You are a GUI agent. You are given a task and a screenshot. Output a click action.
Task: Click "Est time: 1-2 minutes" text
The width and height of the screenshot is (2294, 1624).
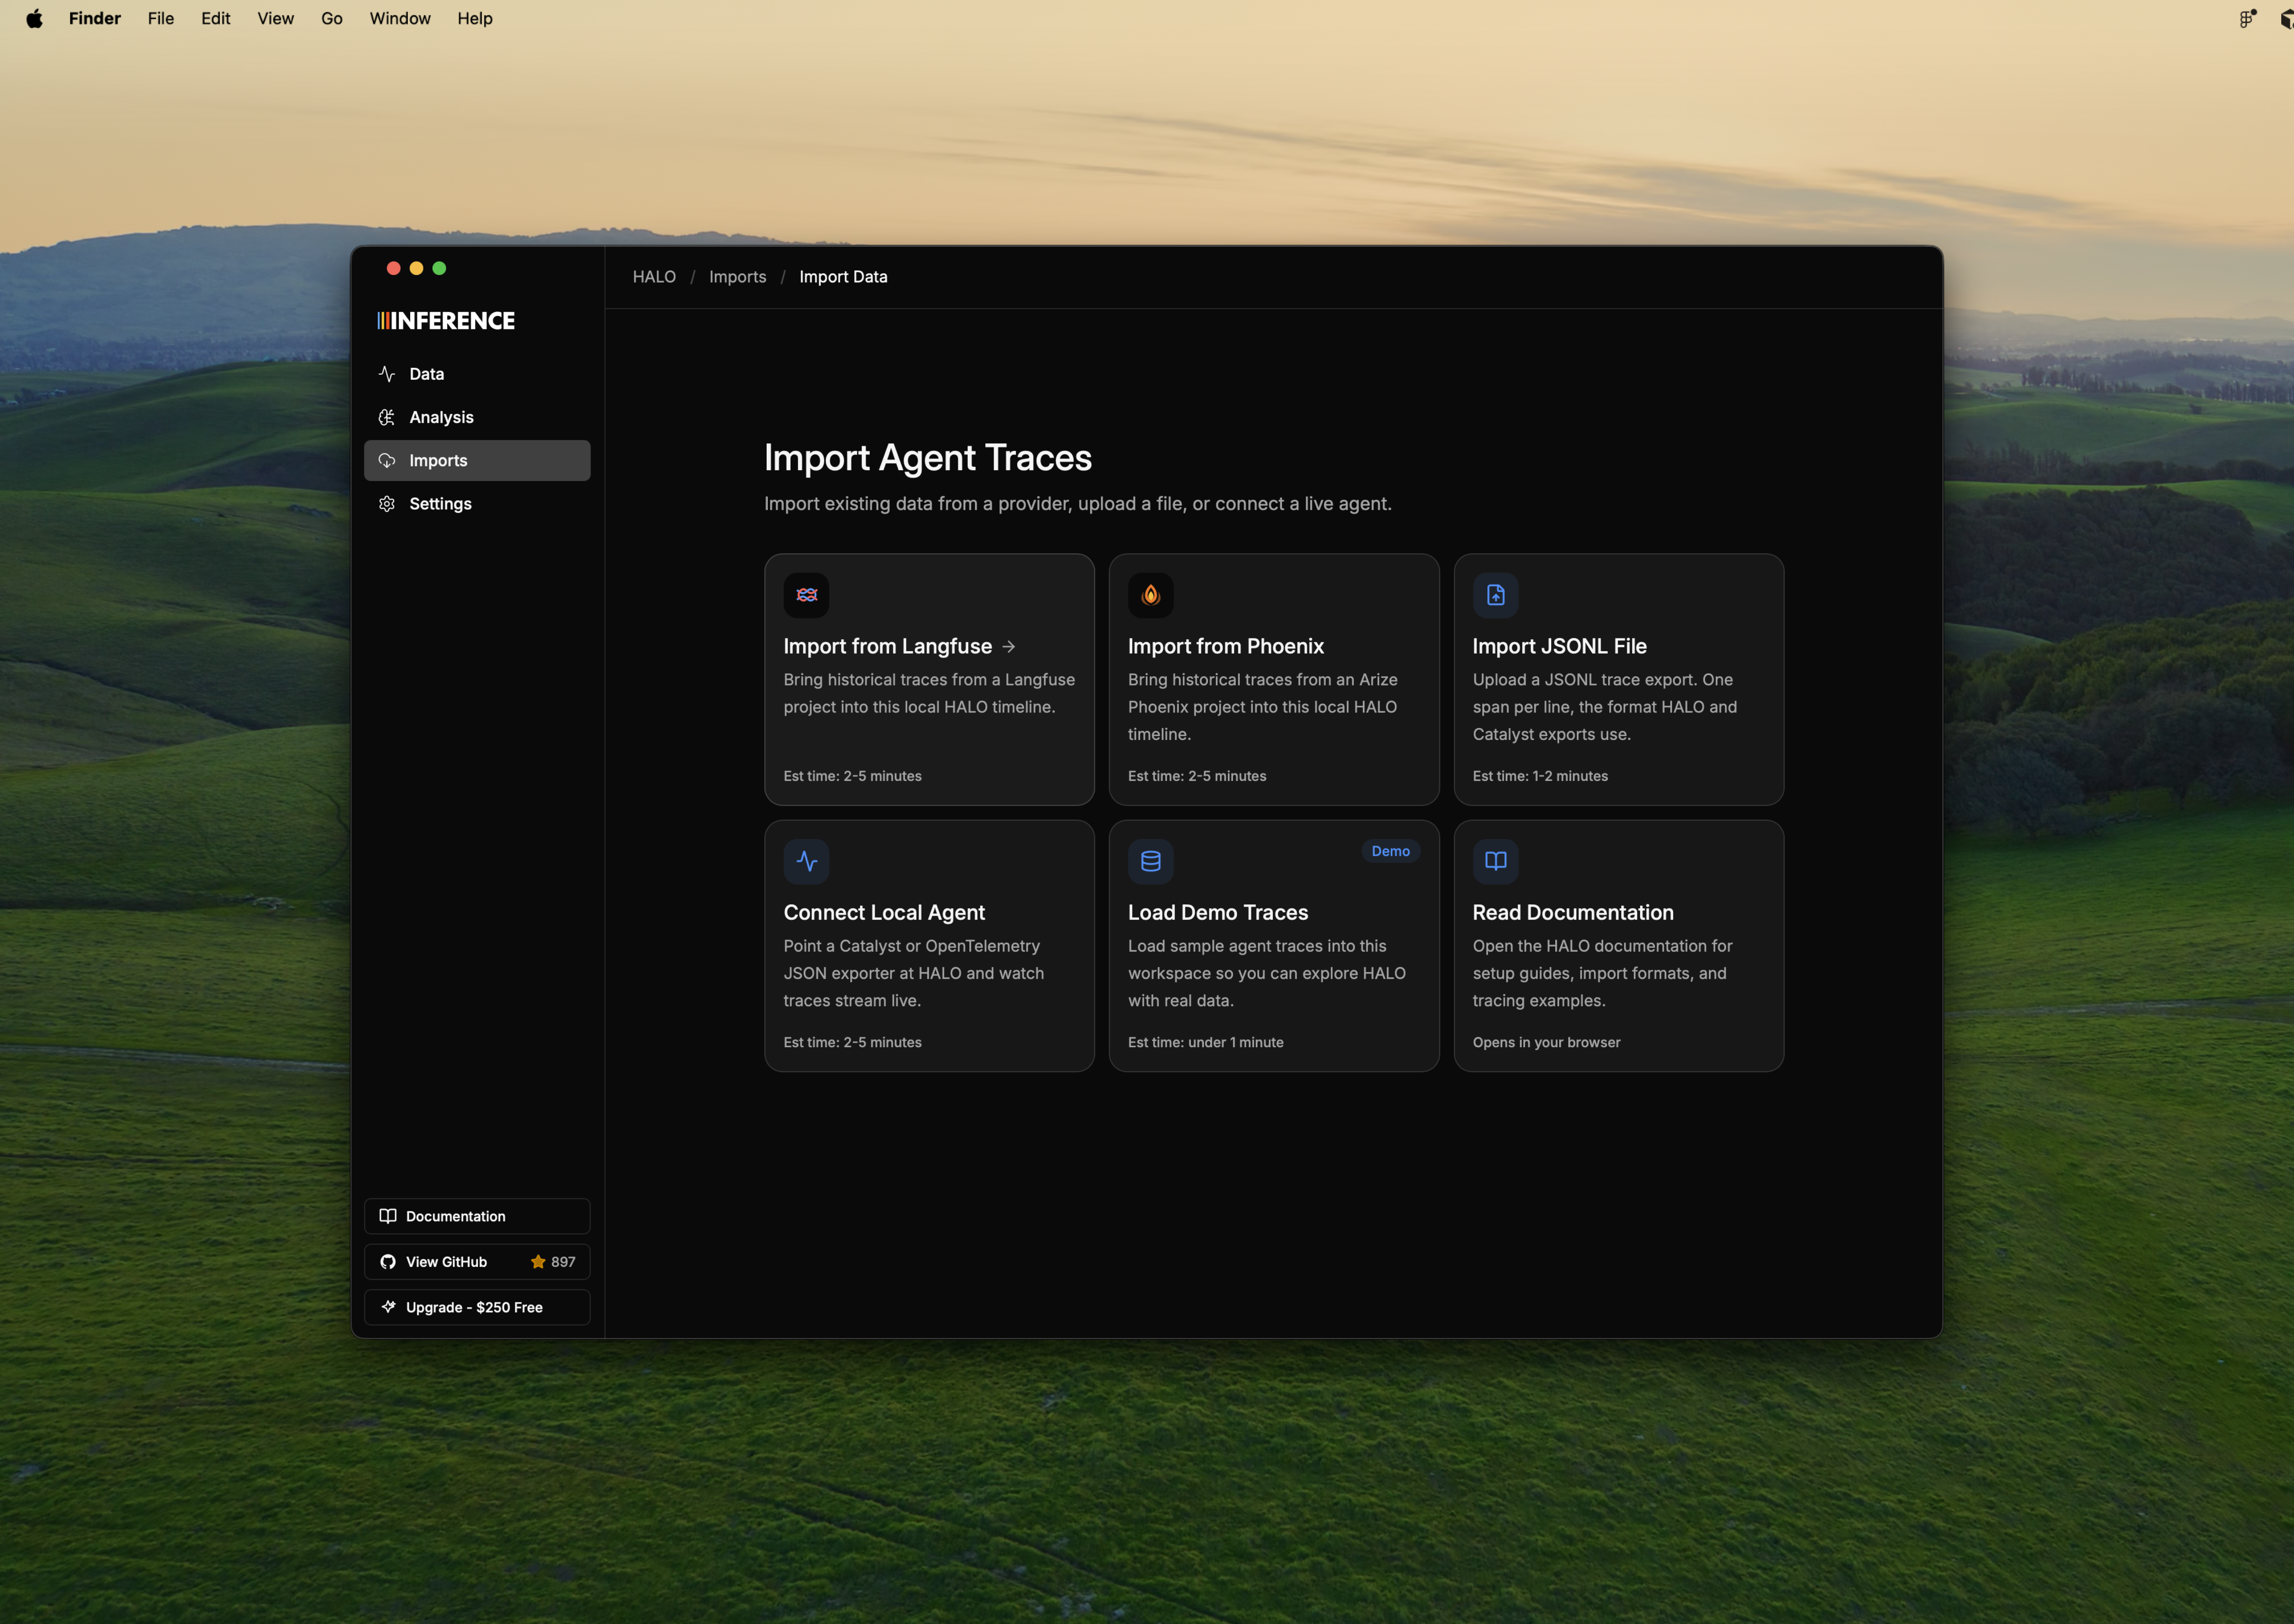pos(1540,776)
